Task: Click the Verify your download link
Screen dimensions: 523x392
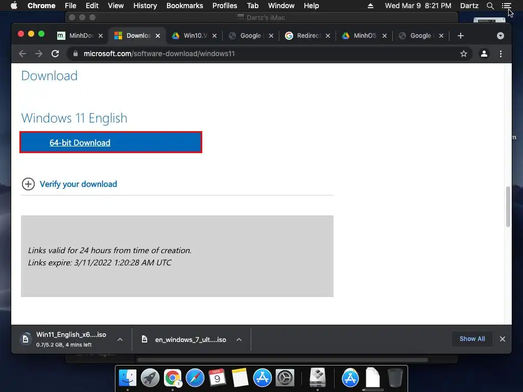Action: tap(78, 184)
